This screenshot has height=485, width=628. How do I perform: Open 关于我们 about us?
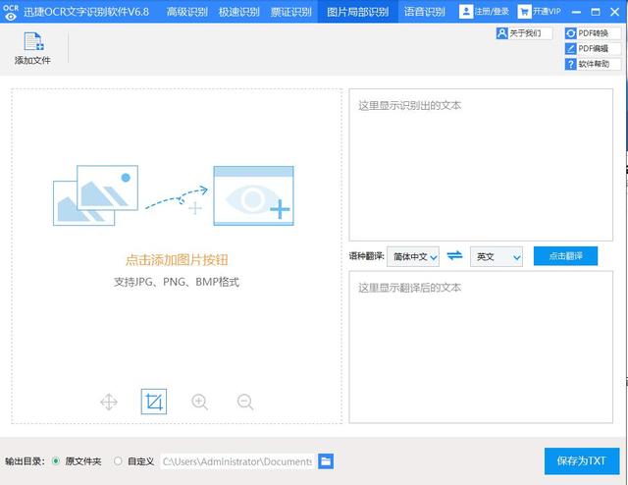524,33
